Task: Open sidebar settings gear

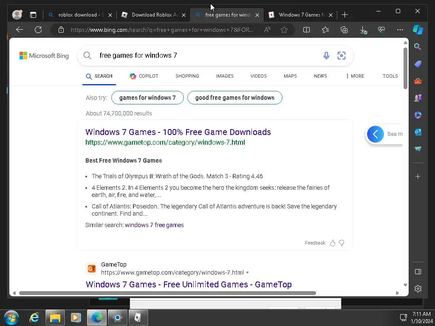Action: [418, 289]
